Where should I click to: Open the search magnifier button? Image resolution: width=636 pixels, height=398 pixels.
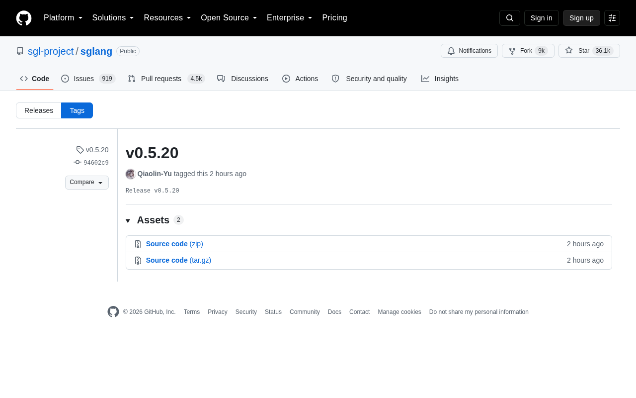point(510,18)
